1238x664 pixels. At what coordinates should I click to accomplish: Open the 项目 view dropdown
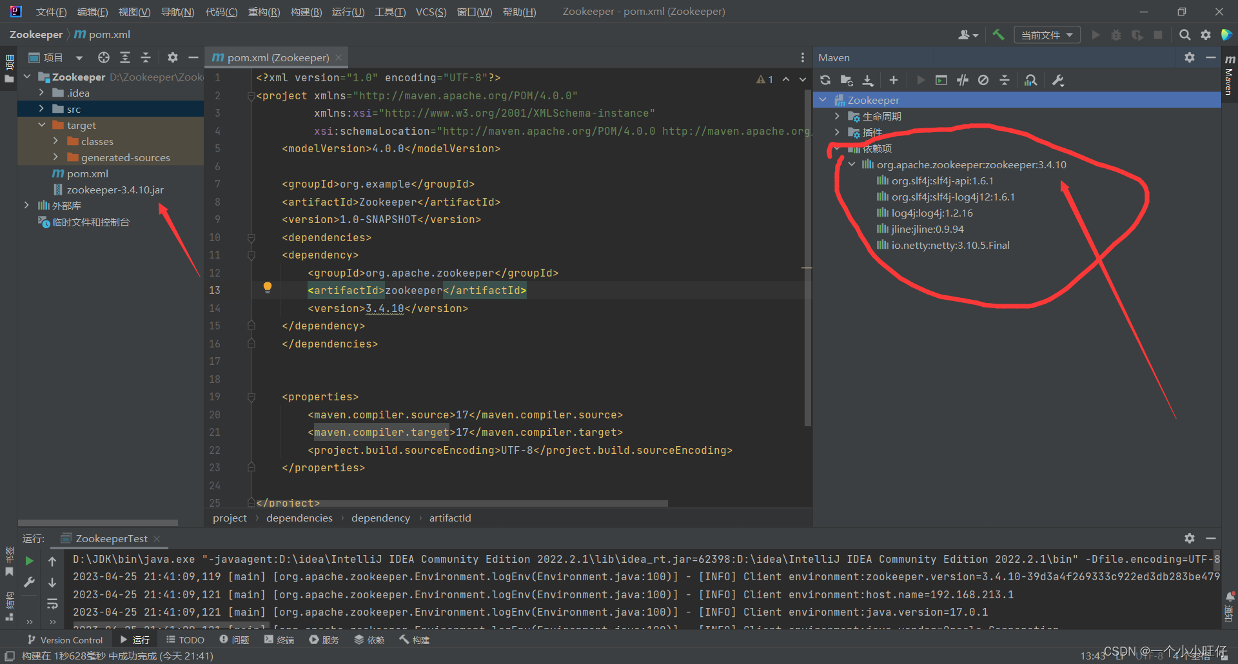(55, 57)
